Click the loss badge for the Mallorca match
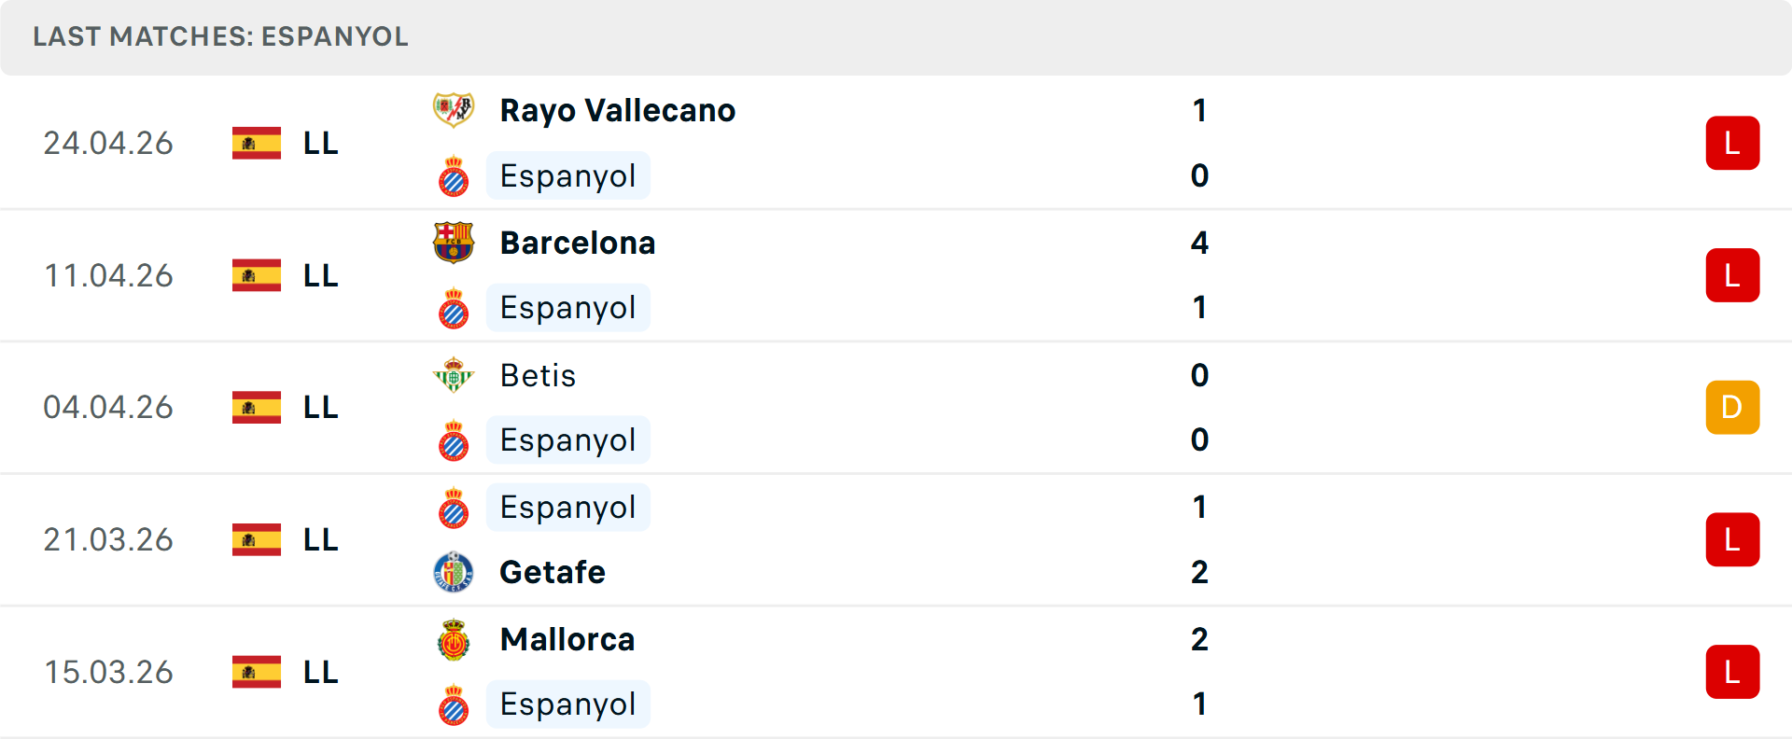The height and width of the screenshot is (739, 1792). pyautogui.click(x=1731, y=672)
